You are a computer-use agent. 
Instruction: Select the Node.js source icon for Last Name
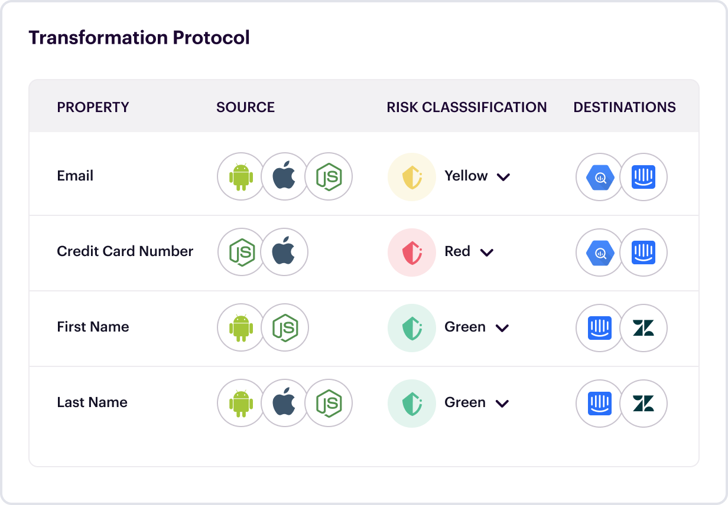329,403
